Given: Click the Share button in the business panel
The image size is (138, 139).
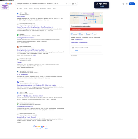Looking at the screenshot, I should pos(87,34).
